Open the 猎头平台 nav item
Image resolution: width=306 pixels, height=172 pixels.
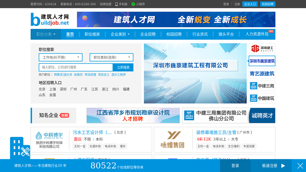[226, 34]
